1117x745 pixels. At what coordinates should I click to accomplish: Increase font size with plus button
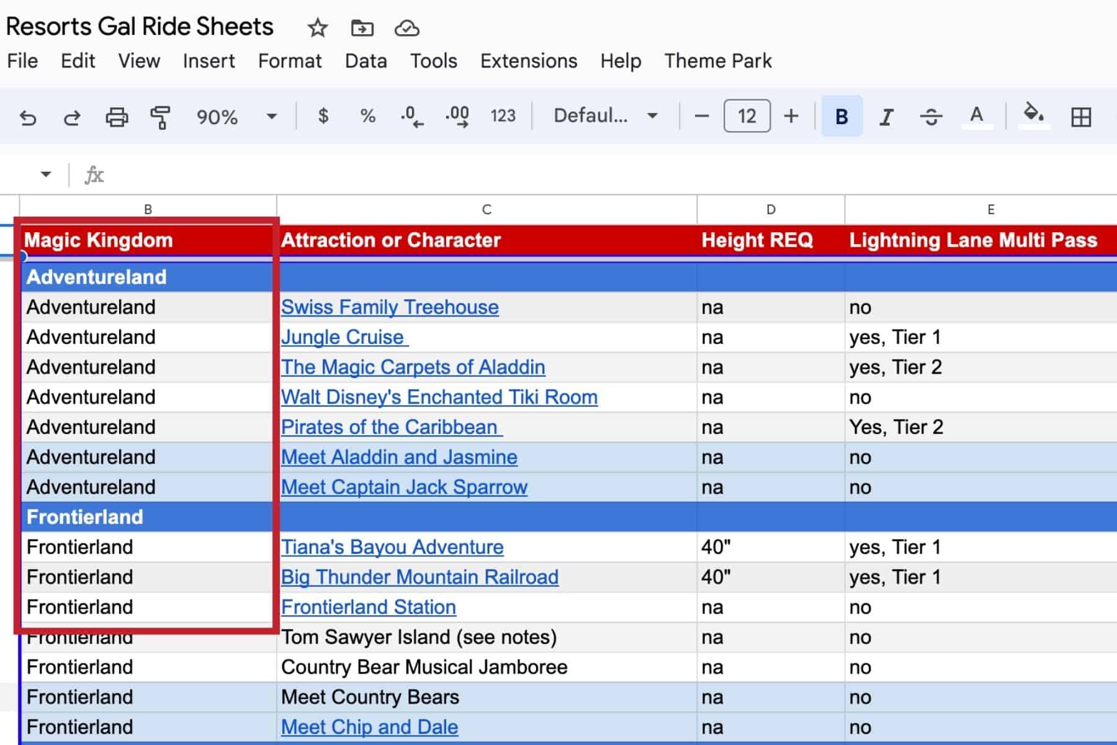(791, 116)
